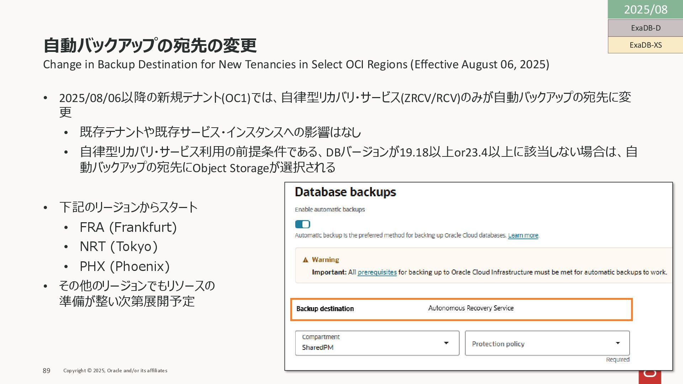Click the Warning triangle icon
Screen dimensions: 683x384
coord(305,260)
